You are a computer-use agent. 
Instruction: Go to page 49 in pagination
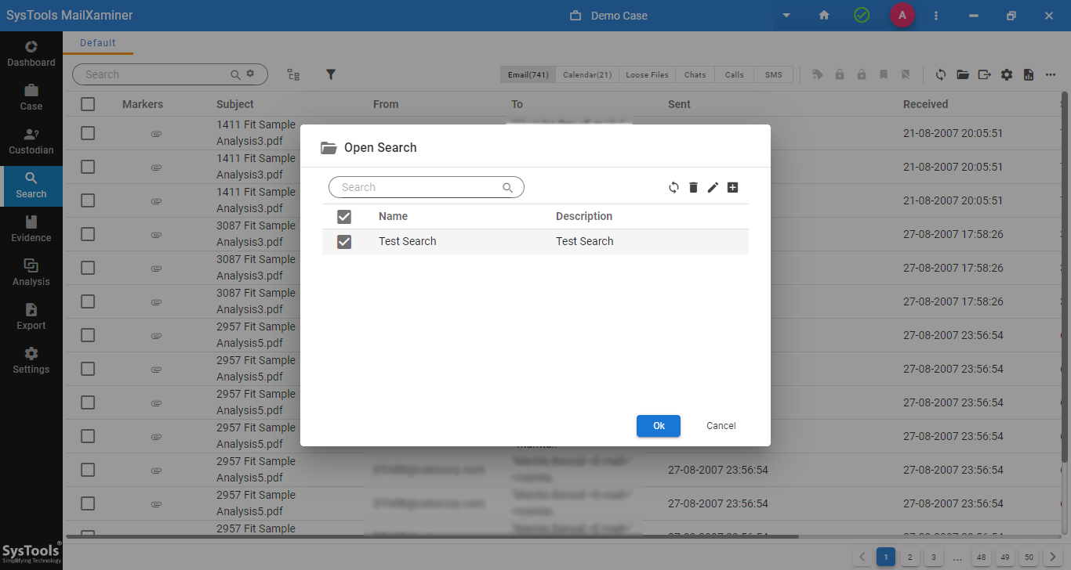click(x=1005, y=557)
